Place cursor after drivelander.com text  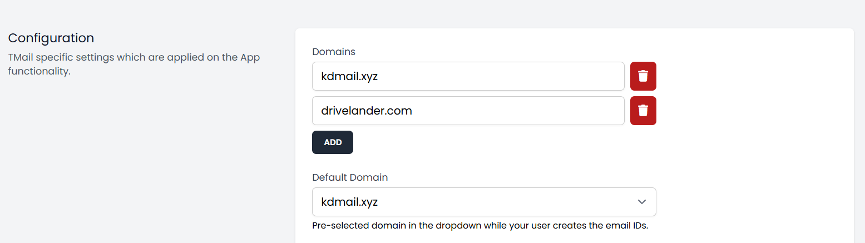tap(413, 111)
